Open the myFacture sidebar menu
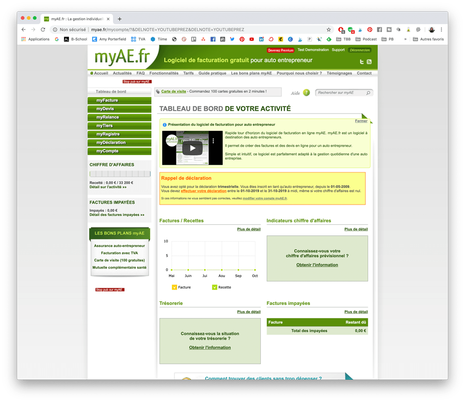465x402 pixels. [x=120, y=100]
